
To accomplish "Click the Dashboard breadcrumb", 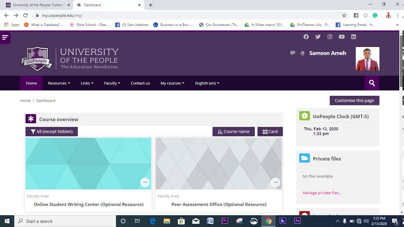I will [x=46, y=101].
